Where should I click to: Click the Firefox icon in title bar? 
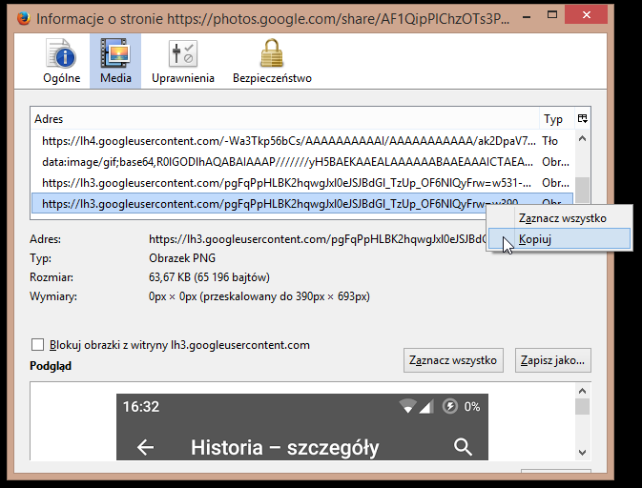click(21, 18)
